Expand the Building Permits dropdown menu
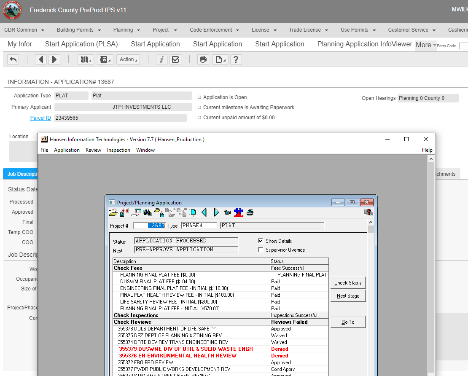This screenshot has width=468, height=376. click(x=79, y=30)
